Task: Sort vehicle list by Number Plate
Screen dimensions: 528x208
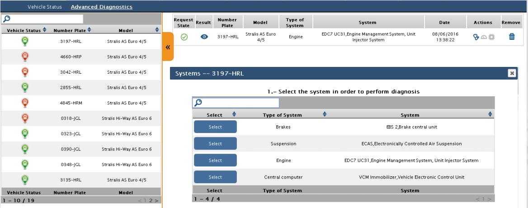Action: 89,30
